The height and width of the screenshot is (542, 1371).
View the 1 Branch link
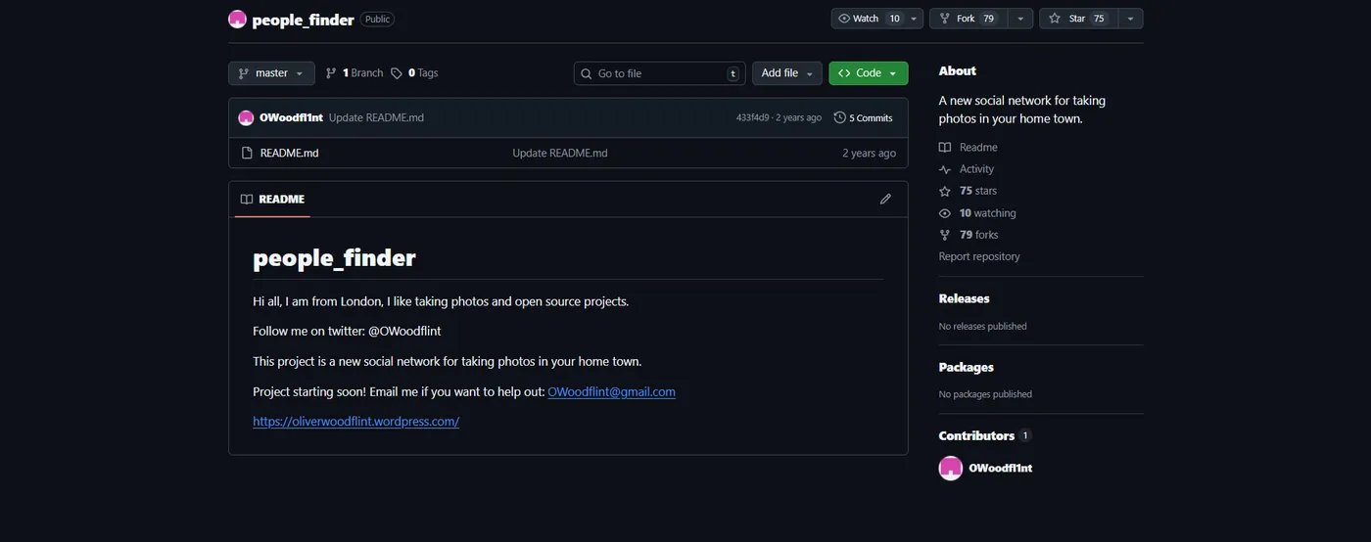coord(355,73)
